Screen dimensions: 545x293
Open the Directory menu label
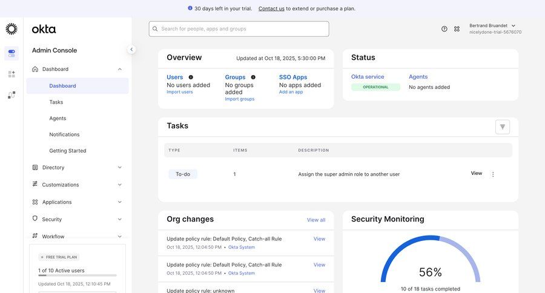click(53, 168)
